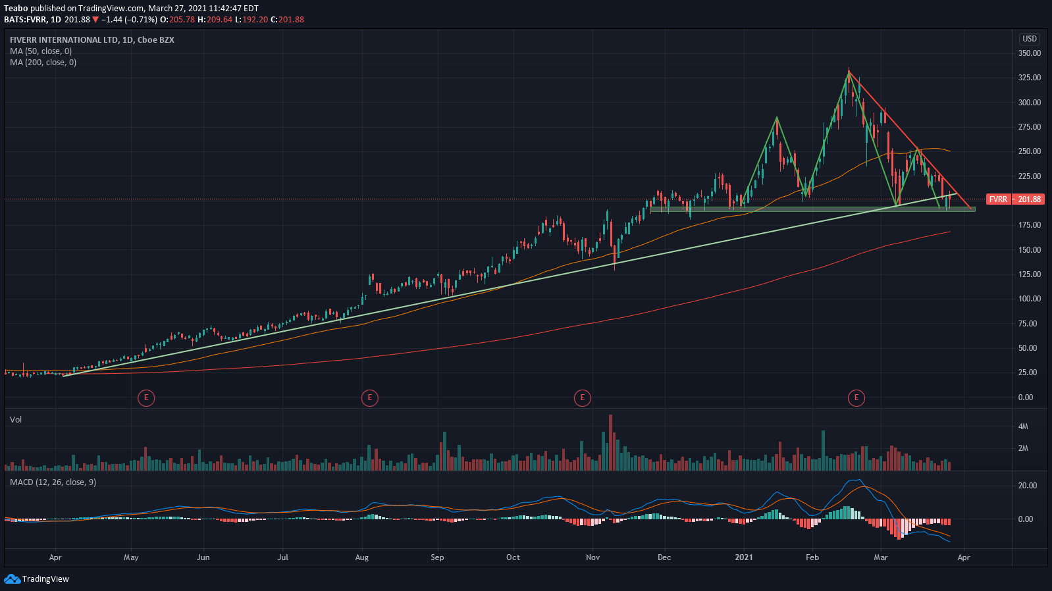Click the Jun time axis label

pyautogui.click(x=203, y=557)
